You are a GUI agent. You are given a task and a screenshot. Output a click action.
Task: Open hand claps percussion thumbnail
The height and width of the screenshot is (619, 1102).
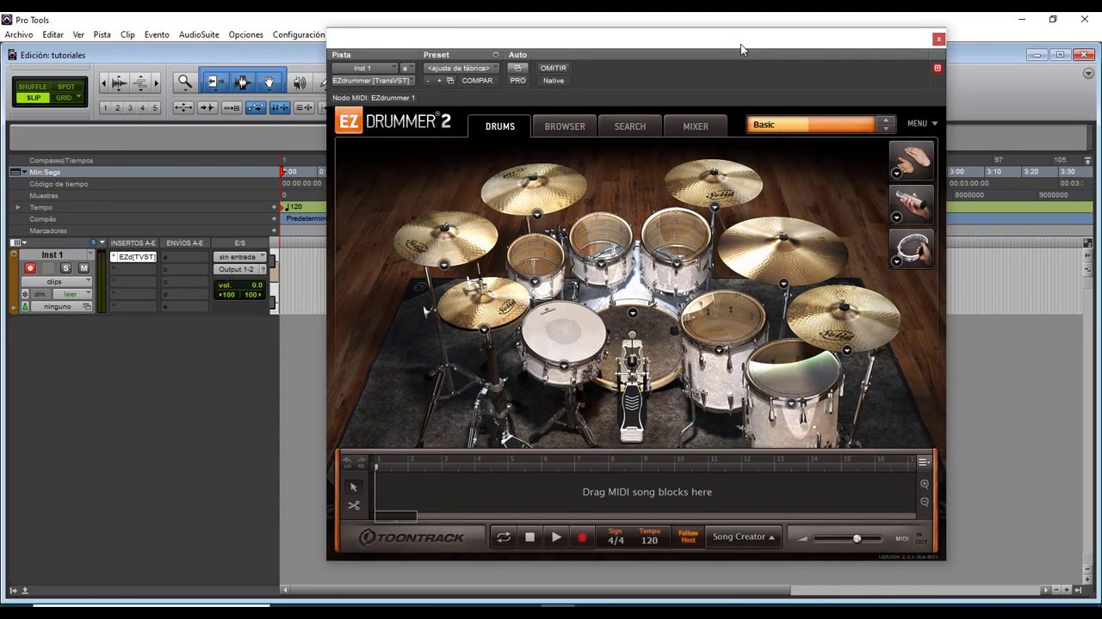point(911,161)
